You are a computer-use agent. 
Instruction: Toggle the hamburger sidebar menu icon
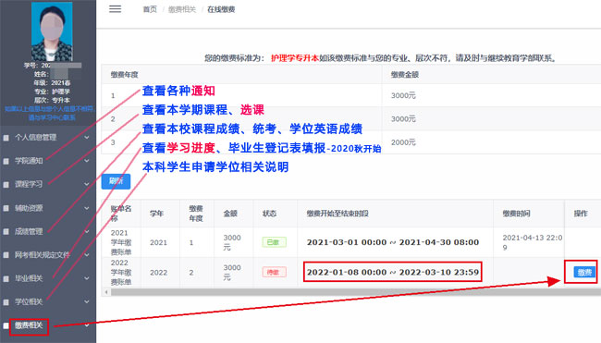(x=115, y=9)
